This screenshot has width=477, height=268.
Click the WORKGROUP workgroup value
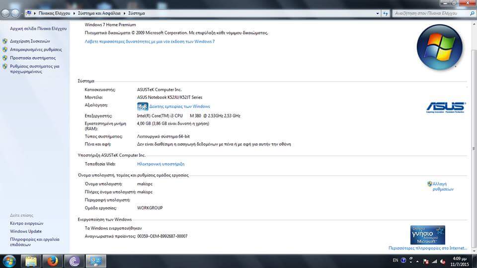point(150,208)
